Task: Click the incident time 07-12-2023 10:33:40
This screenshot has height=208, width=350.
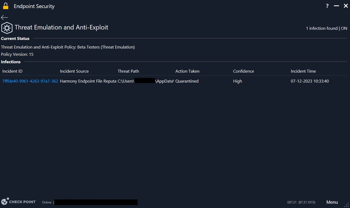Action: 310,81
